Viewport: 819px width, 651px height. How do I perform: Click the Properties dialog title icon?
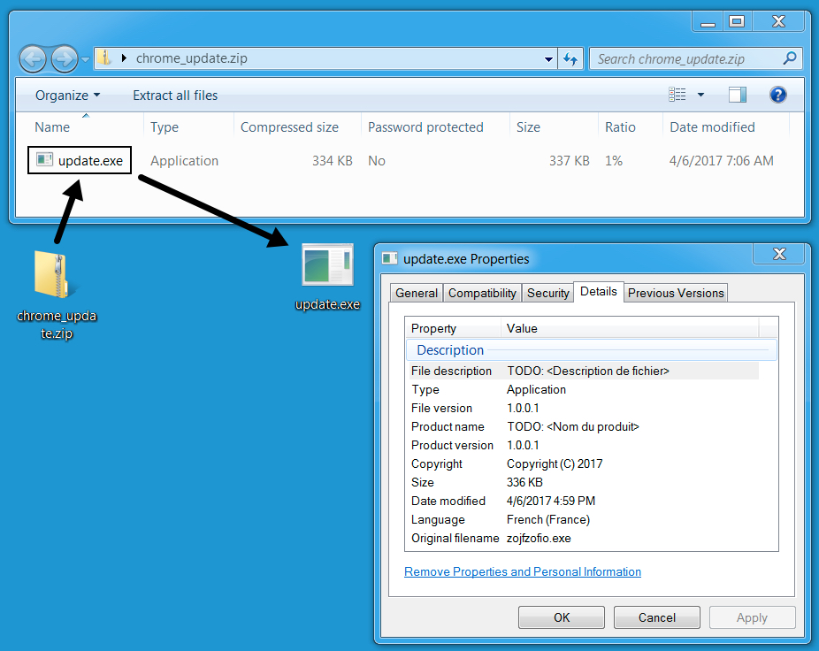pyautogui.click(x=390, y=258)
